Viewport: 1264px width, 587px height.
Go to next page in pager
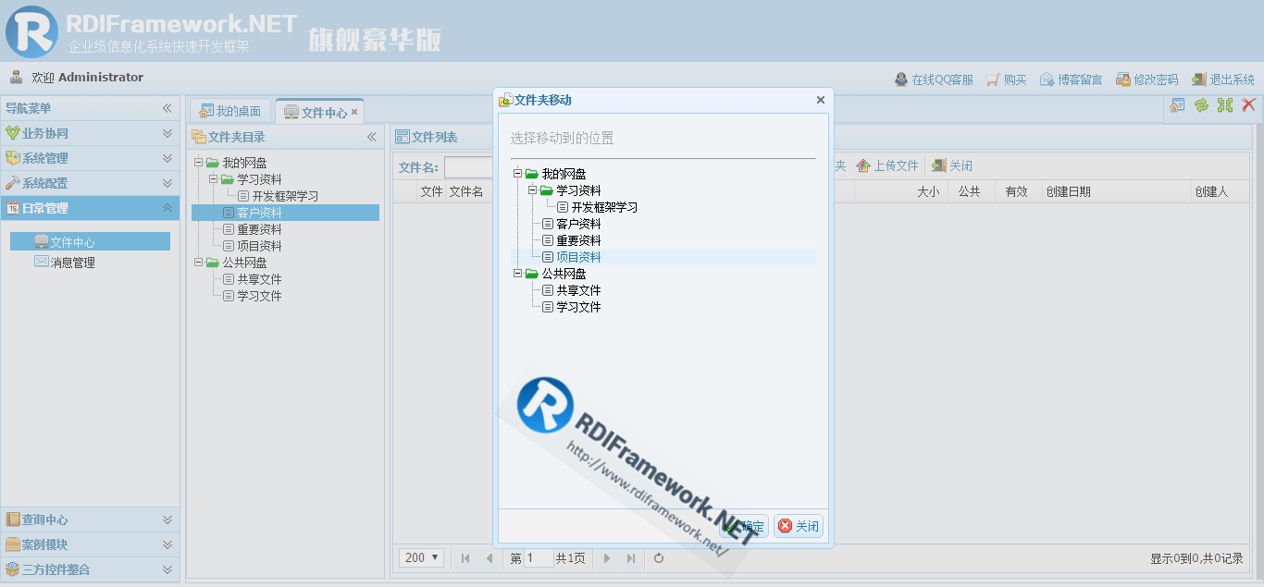coord(607,558)
